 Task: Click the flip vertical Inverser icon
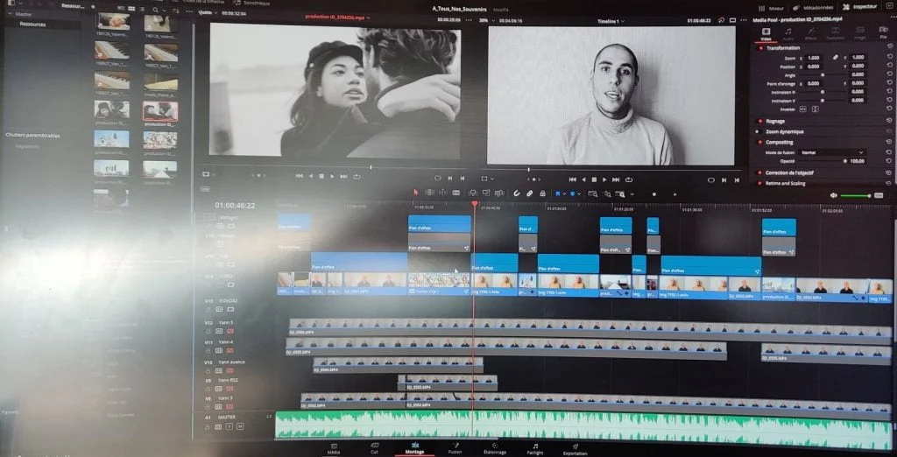tap(816, 109)
